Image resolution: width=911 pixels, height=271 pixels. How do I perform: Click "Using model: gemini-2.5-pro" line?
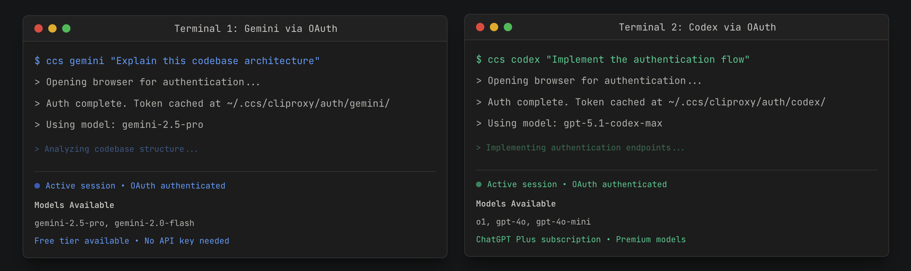click(x=119, y=124)
